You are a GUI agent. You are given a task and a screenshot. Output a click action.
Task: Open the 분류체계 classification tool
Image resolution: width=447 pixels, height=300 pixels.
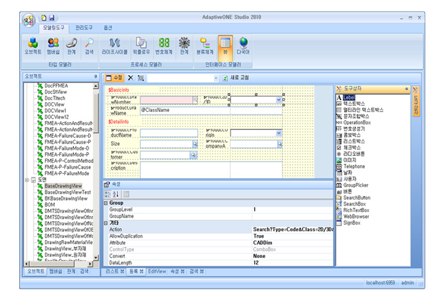(205, 46)
